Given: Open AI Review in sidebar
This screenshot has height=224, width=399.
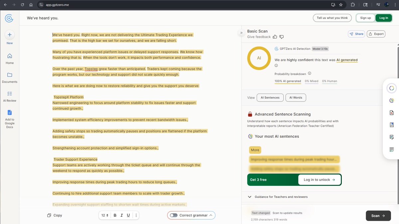Looking at the screenshot, I should [x=10, y=94].
